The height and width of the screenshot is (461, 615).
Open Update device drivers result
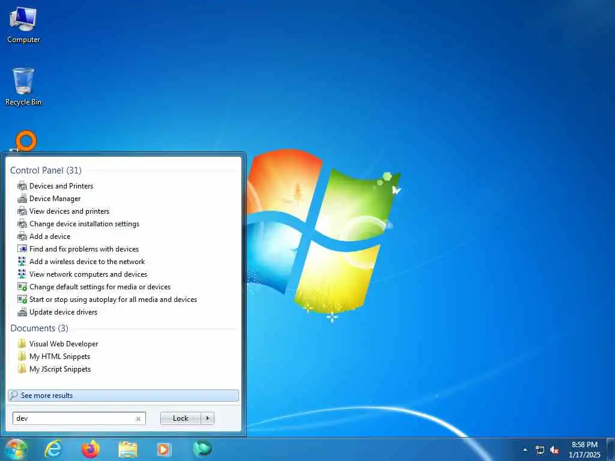[x=63, y=312]
